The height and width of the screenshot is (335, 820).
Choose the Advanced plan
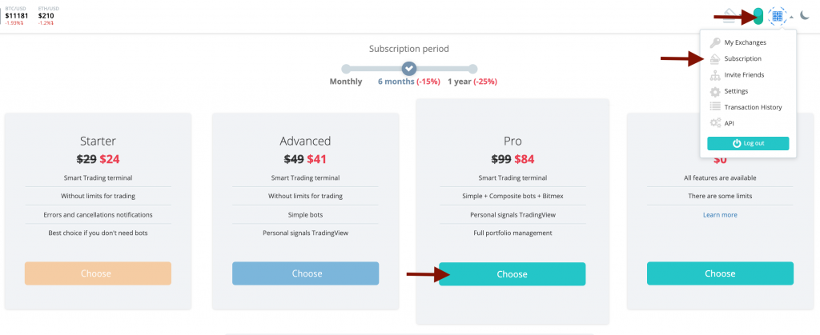pyautogui.click(x=306, y=273)
